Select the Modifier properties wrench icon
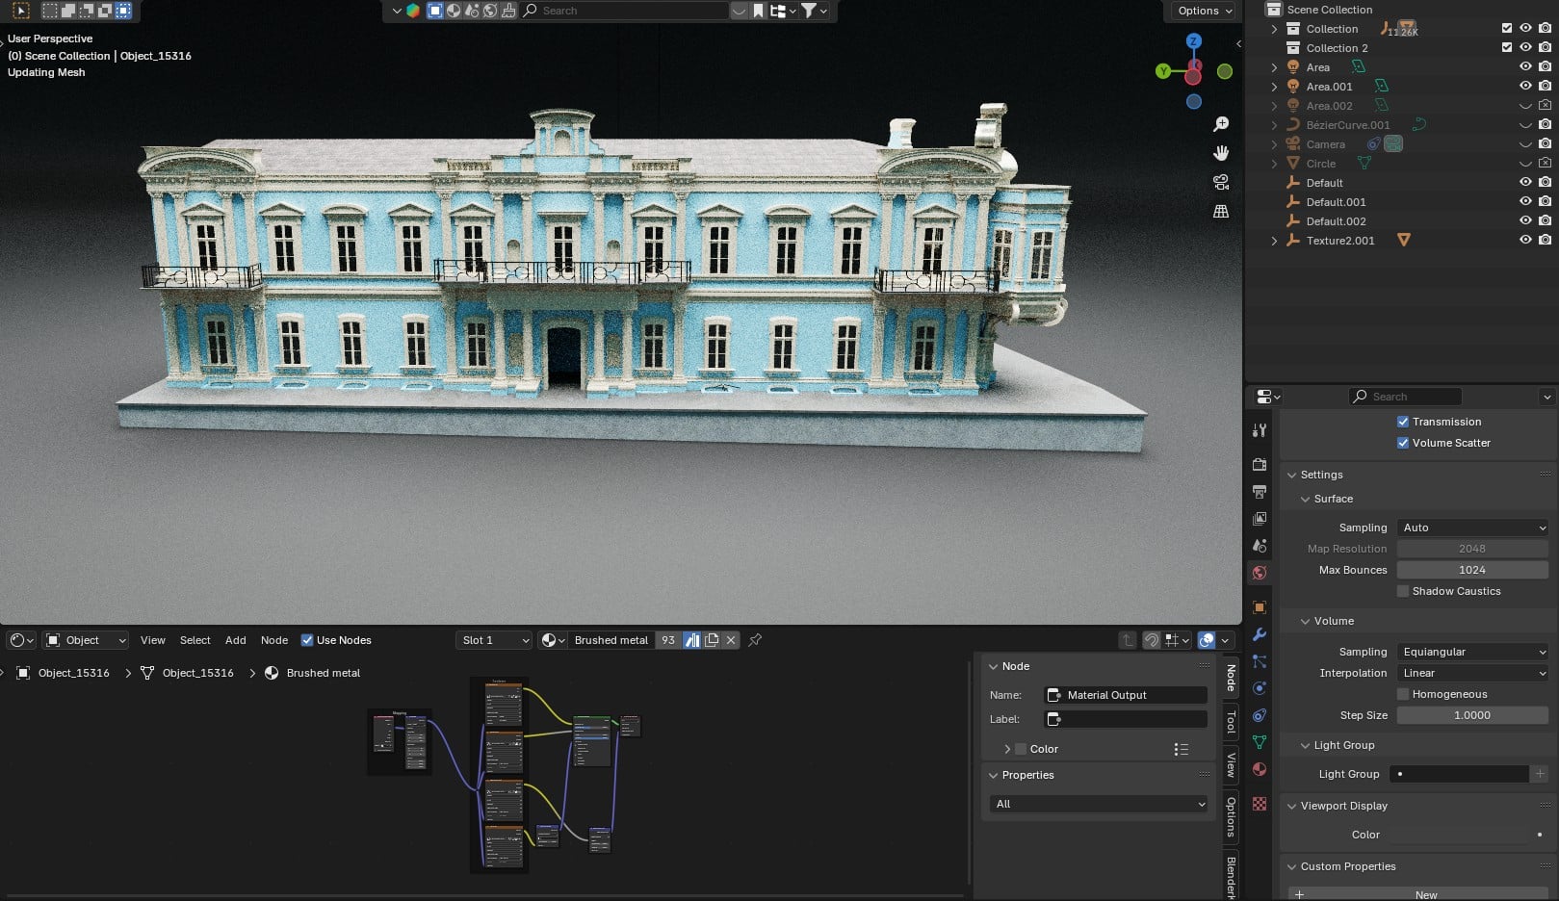The image size is (1559, 901). tap(1260, 633)
